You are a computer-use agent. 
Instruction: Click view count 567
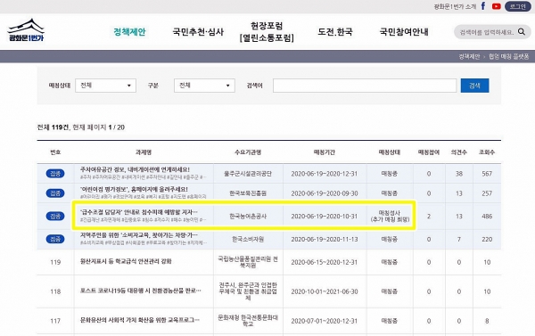487,174
